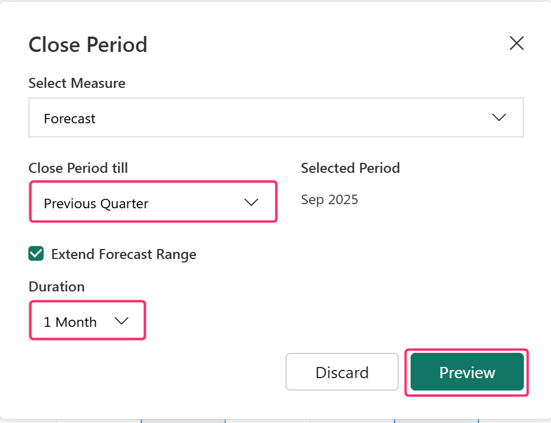
Task: Open the Duration dropdown
Action: tap(87, 322)
